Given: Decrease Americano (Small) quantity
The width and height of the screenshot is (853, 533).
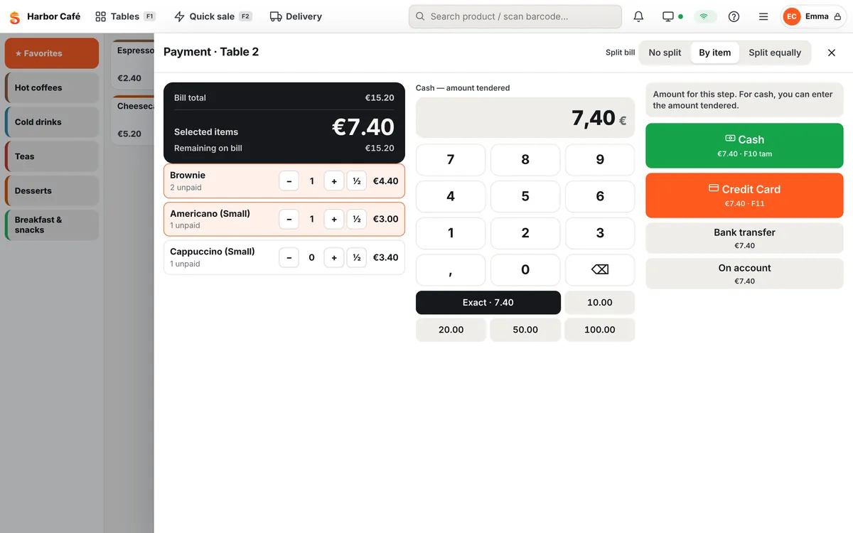Looking at the screenshot, I should (x=289, y=219).
